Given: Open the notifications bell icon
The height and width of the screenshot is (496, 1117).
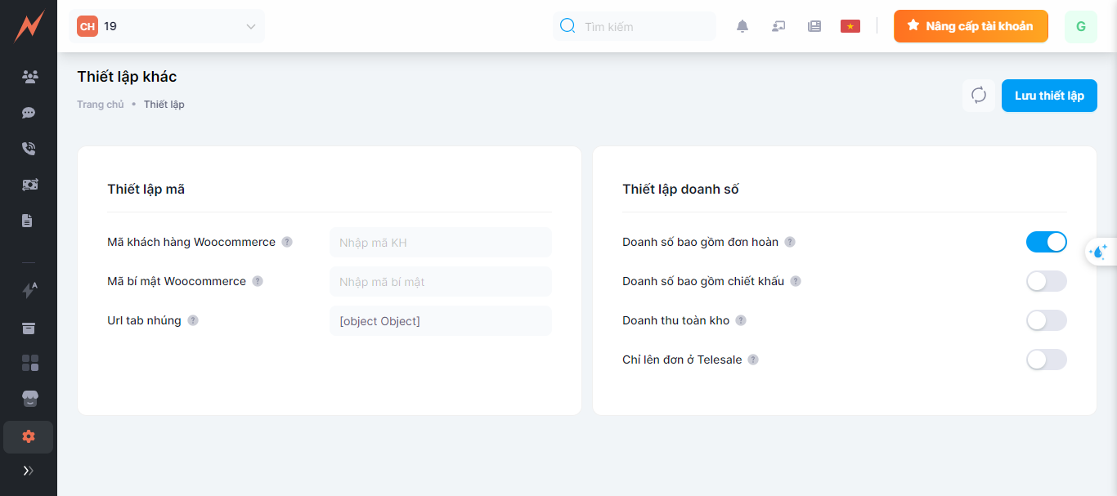Looking at the screenshot, I should [742, 26].
